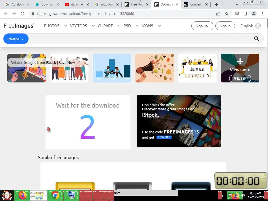Expand the PHOTOS menu chevron
The width and height of the screenshot is (268, 201).
click(x=65, y=26)
